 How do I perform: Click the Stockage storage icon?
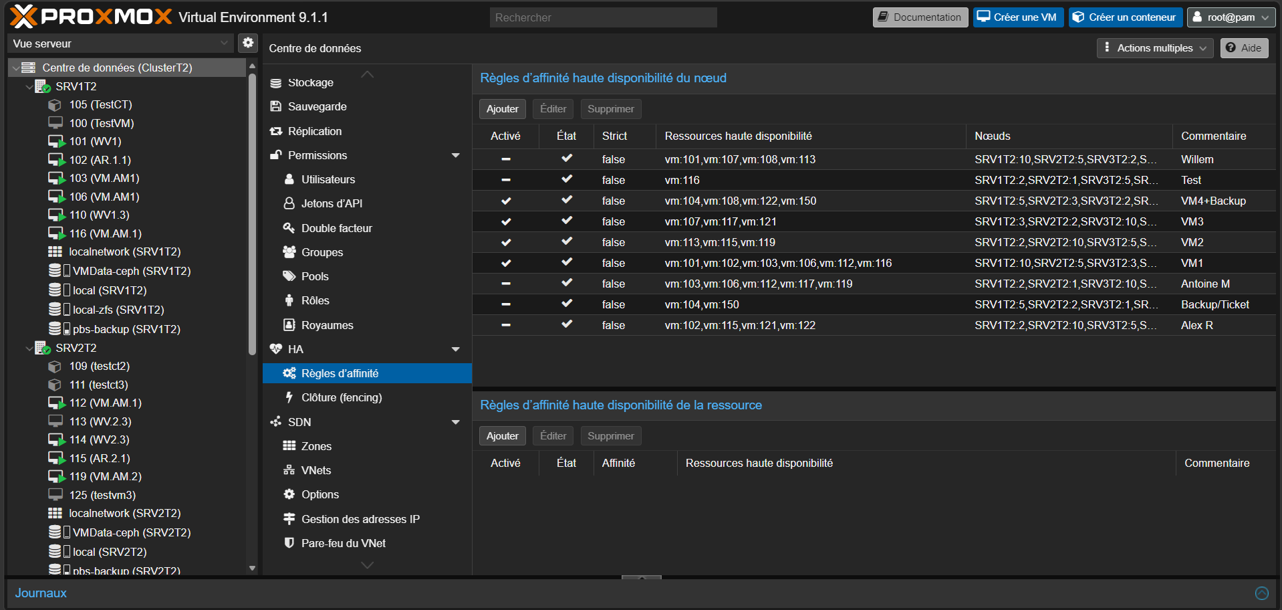click(275, 83)
